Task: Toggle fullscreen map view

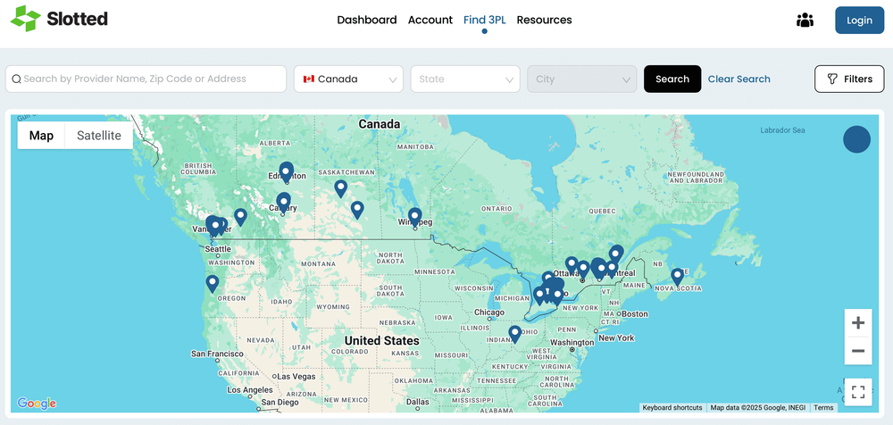Action: [x=857, y=392]
